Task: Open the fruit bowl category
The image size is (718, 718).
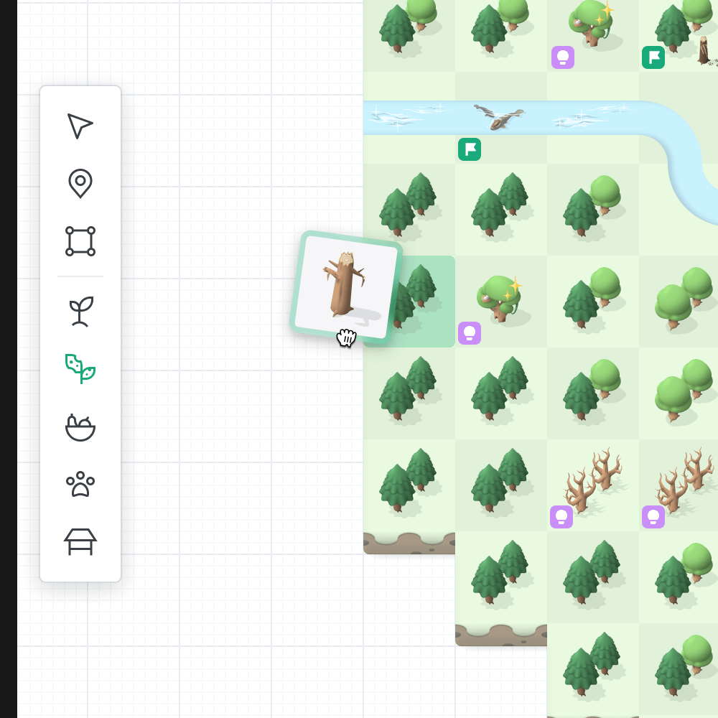Action: point(80,427)
